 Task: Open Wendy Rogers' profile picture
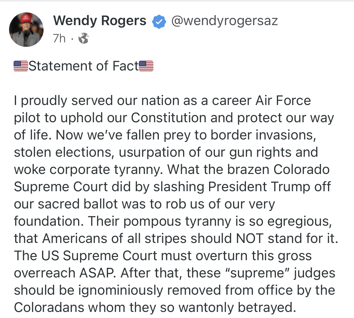coord(26,30)
